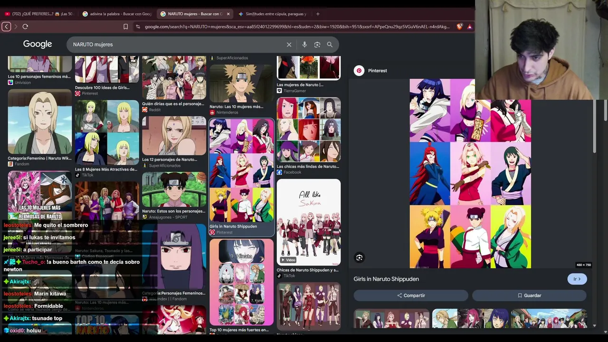Search inside the previewed image with Lens icon
Viewport: 608px width, 342px height.
(x=359, y=257)
